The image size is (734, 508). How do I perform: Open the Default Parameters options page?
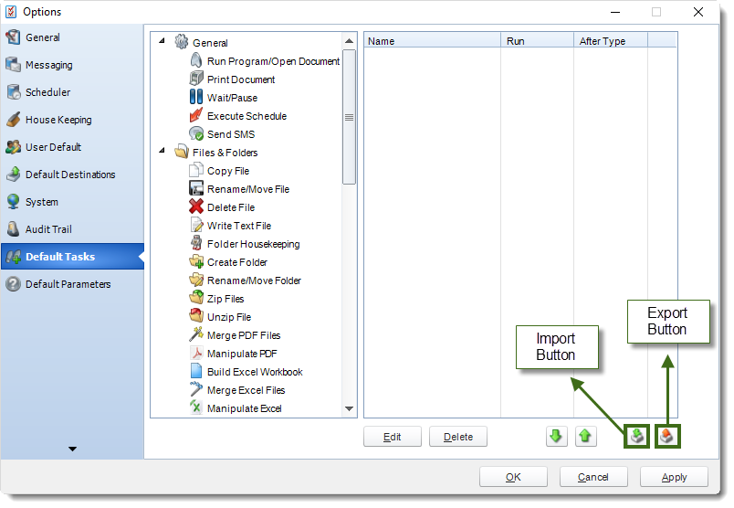point(72,284)
